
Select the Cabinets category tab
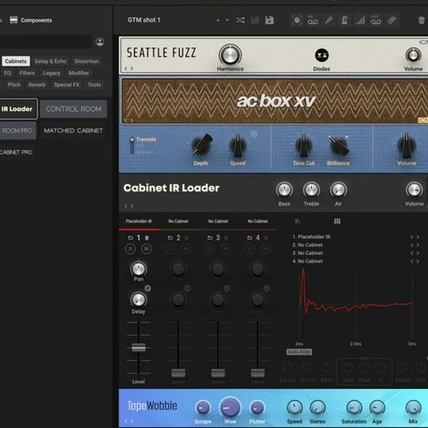click(16, 61)
